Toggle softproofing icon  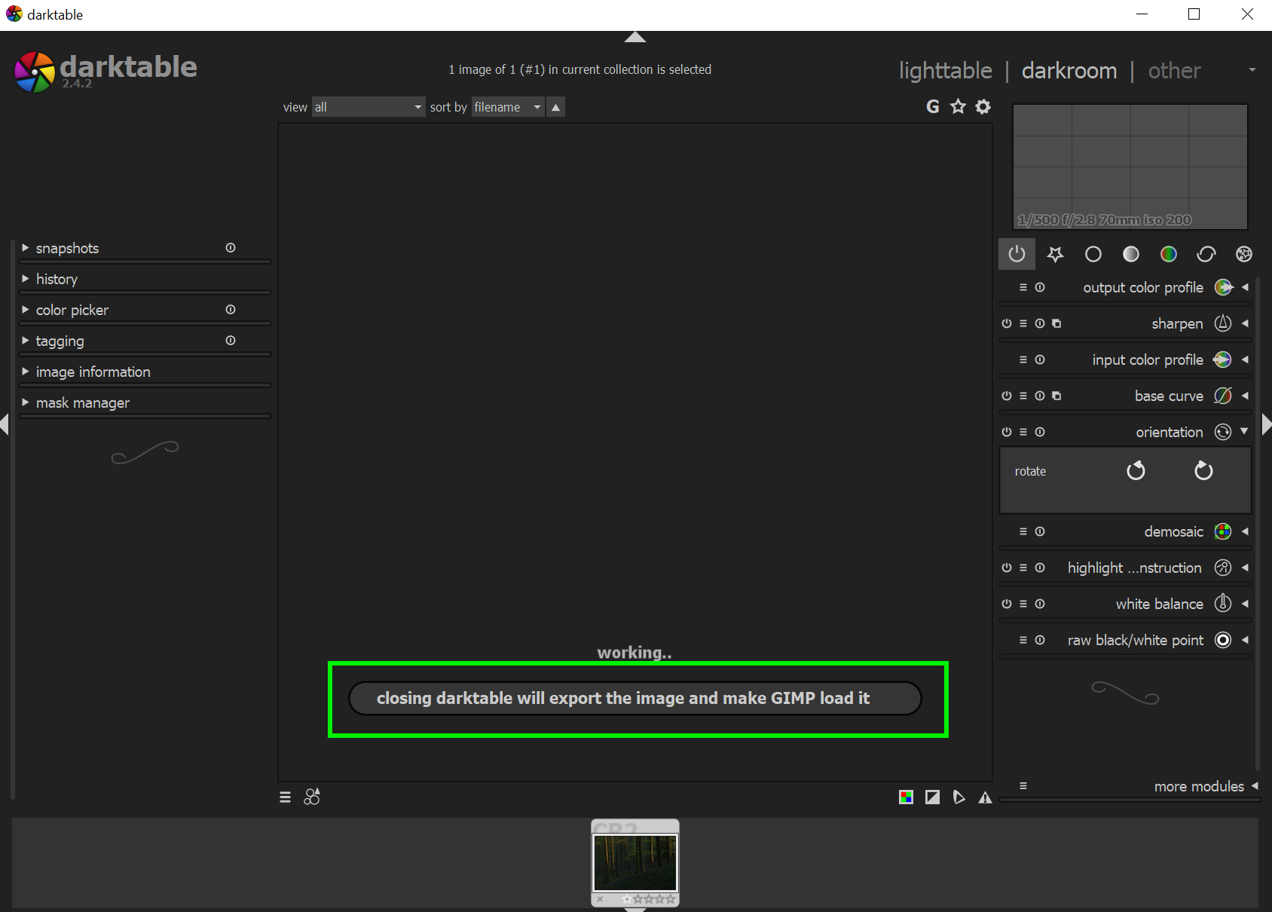coord(959,797)
